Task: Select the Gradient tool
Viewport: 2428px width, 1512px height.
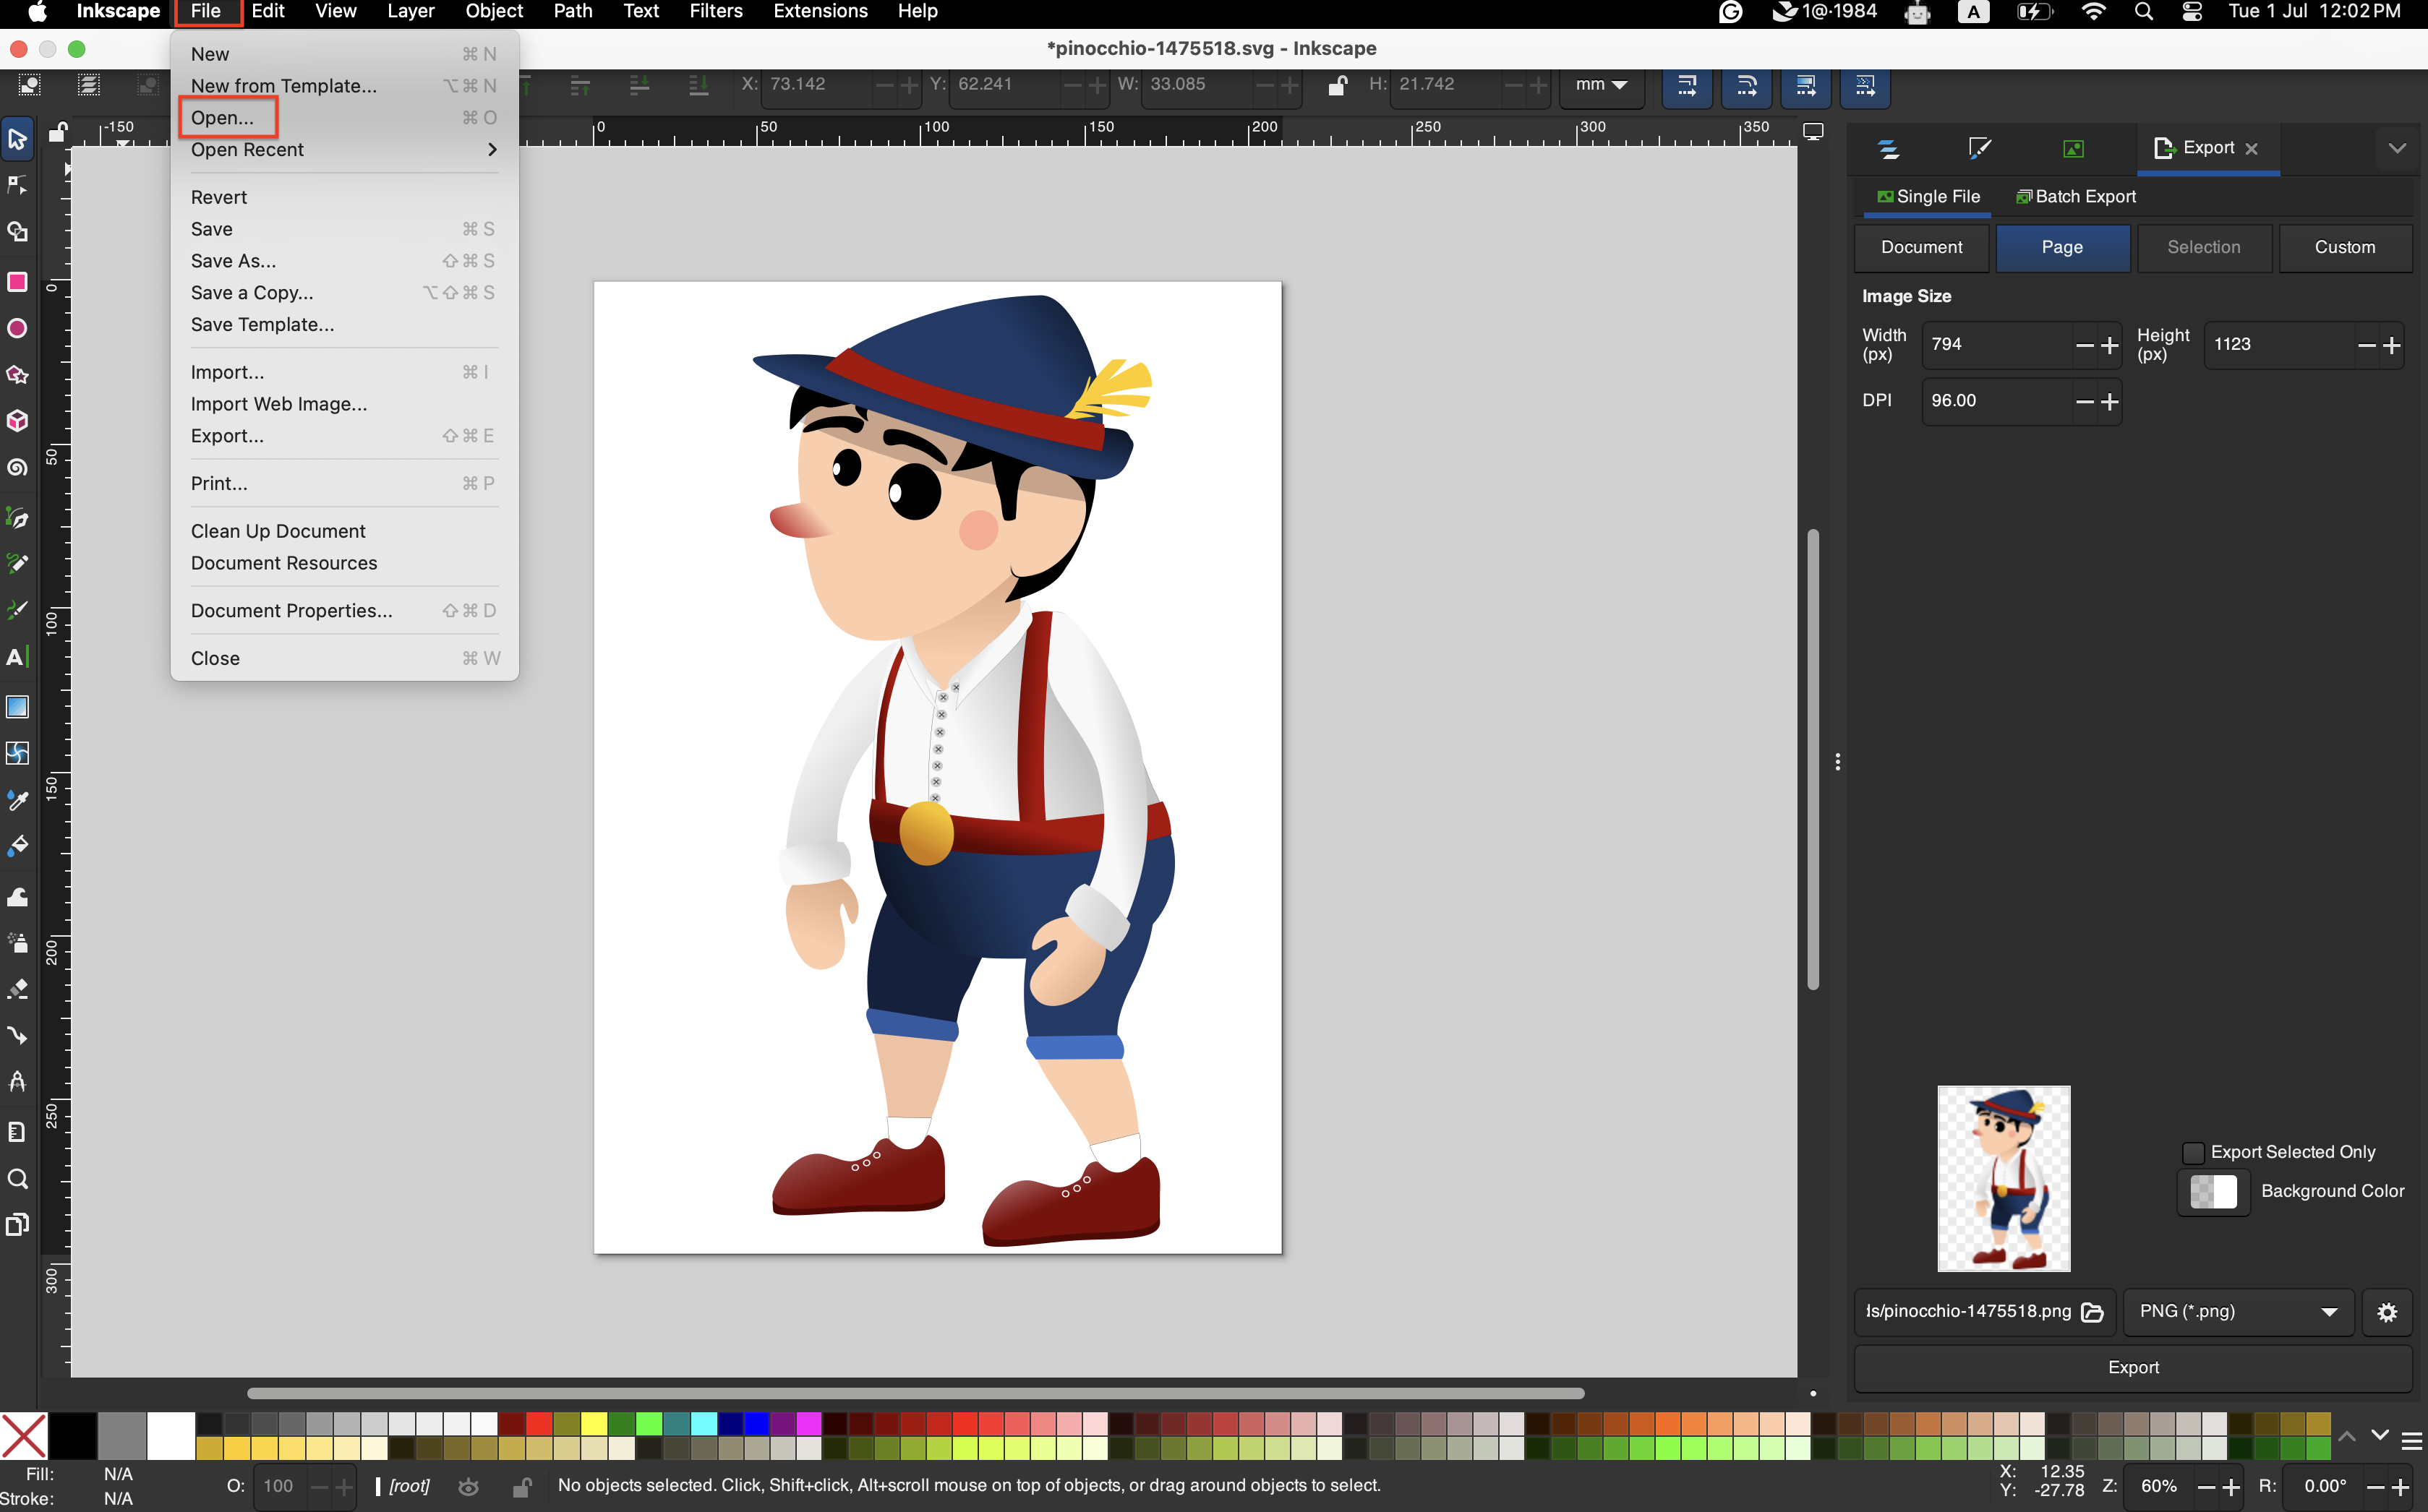Action: point(17,707)
